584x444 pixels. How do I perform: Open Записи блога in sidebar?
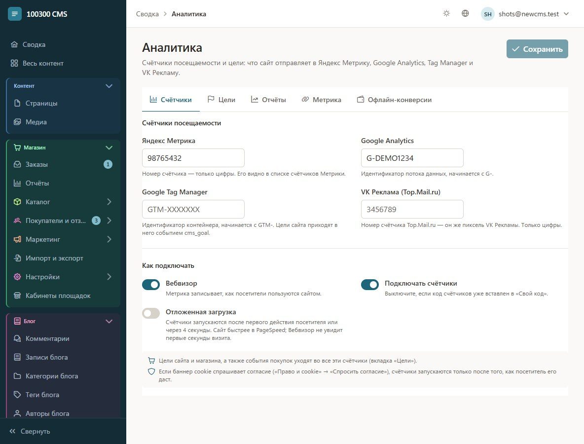(x=63, y=357)
